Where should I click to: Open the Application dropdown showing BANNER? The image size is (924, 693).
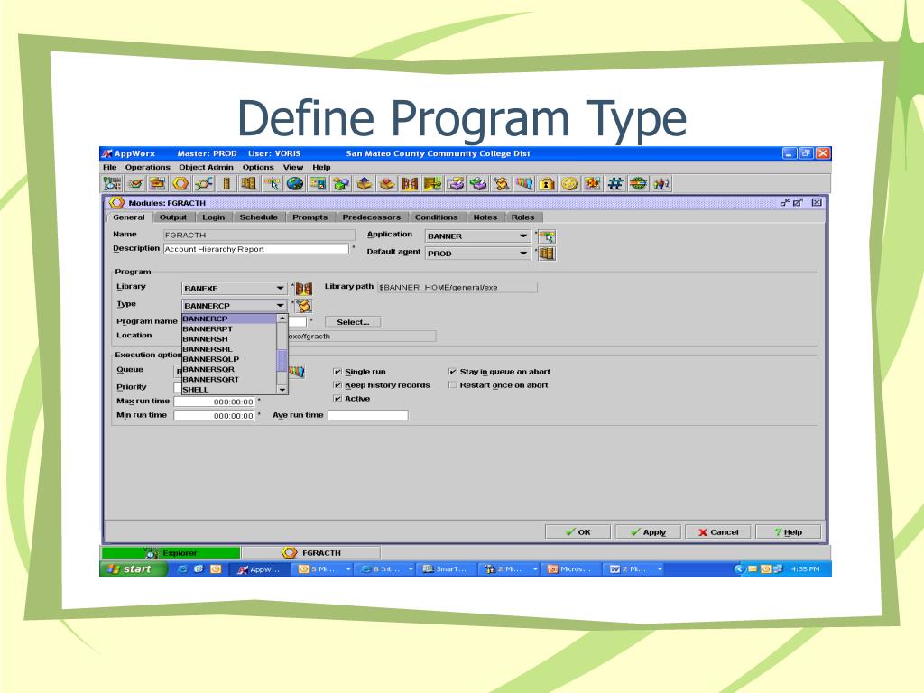pyautogui.click(x=477, y=236)
